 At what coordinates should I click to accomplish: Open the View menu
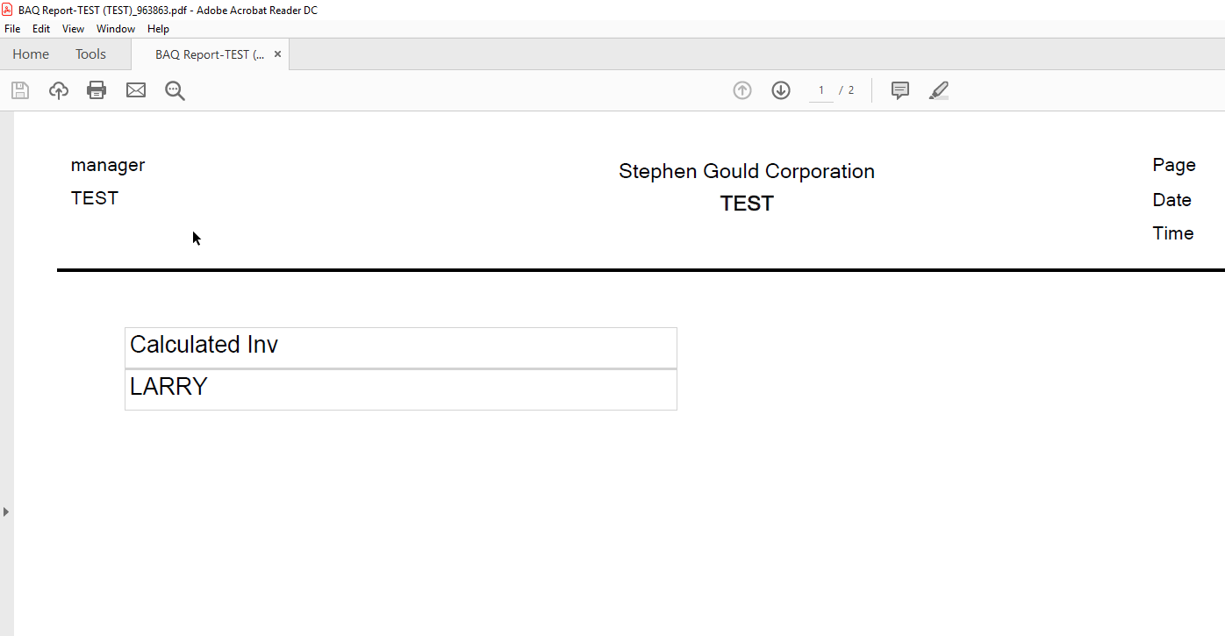pyautogui.click(x=73, y=29)
